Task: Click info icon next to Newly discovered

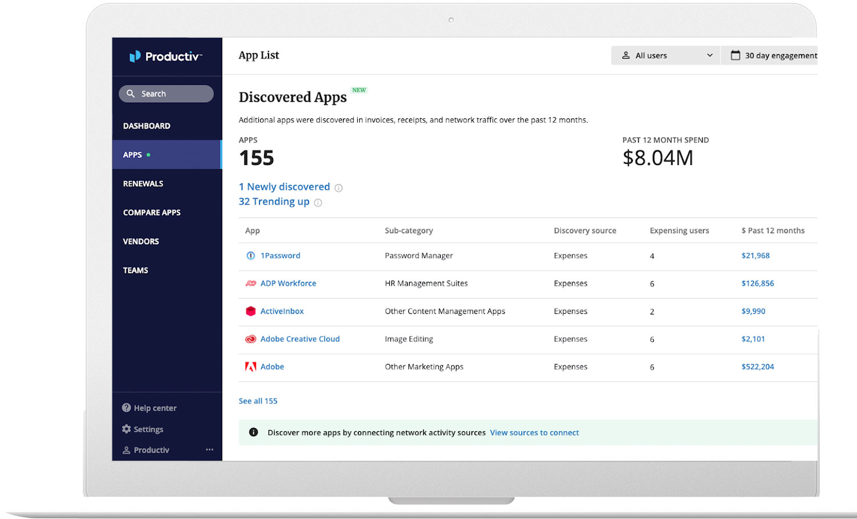Action: 338,188
